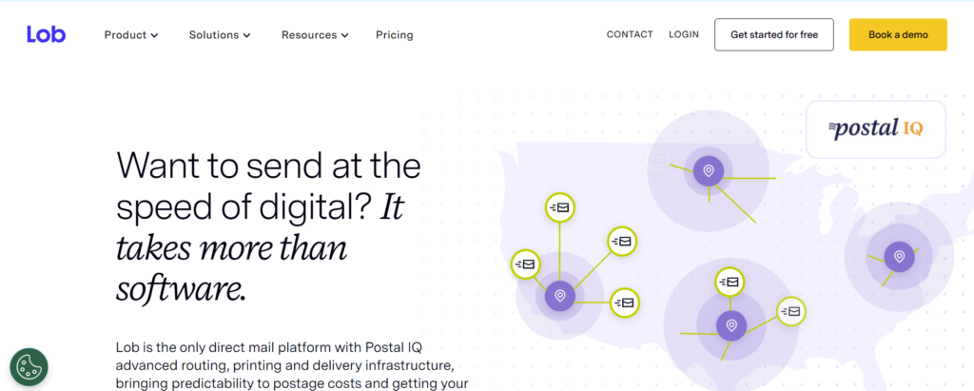The image size is (974, 391).
Task: Expand the Solutions dropdown menu
Action: click(220, 35)
